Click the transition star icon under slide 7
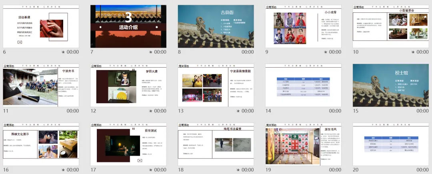 click(151, 52)
